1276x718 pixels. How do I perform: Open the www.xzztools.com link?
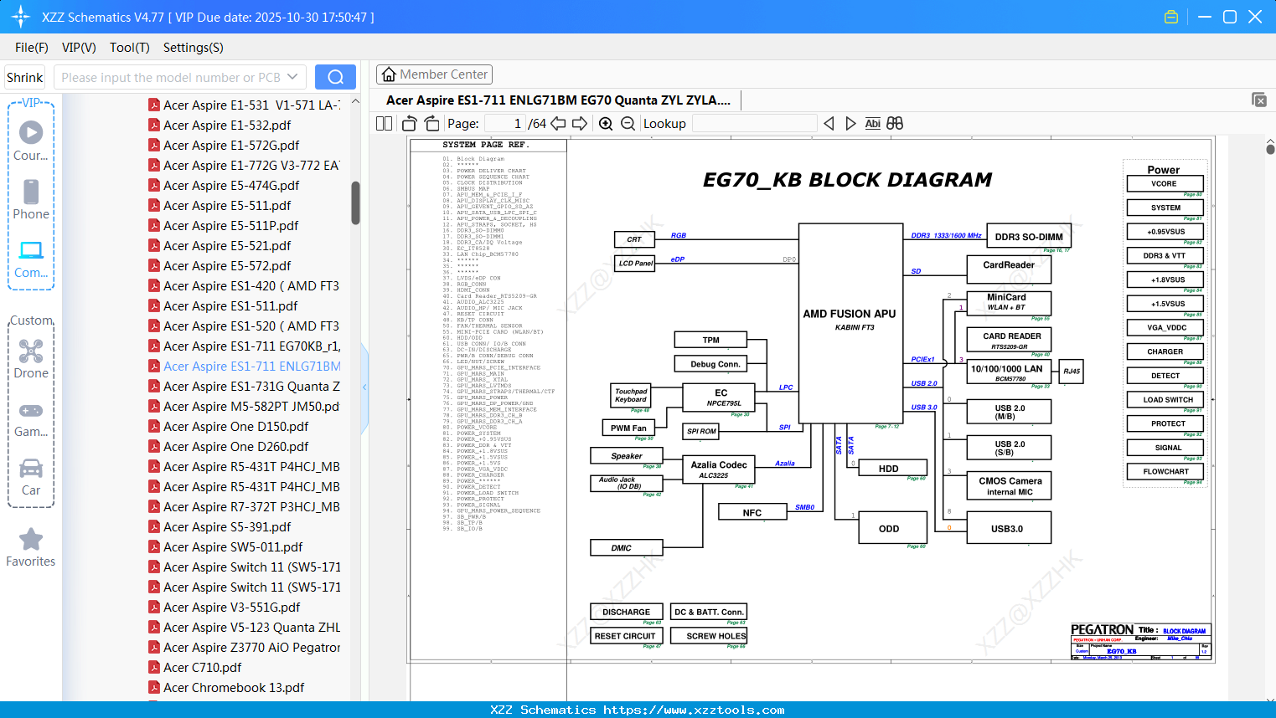694,710
